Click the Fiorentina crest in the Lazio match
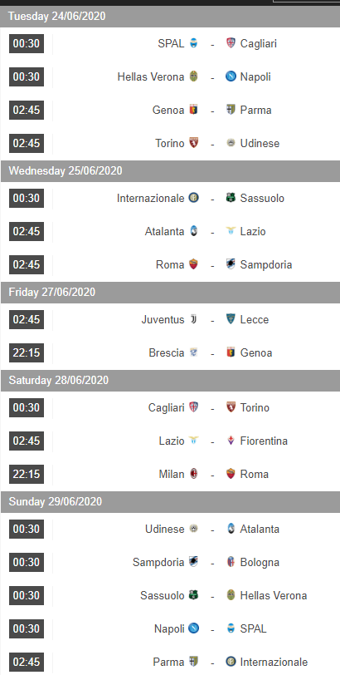340x675 pixels. coord(231,441)
